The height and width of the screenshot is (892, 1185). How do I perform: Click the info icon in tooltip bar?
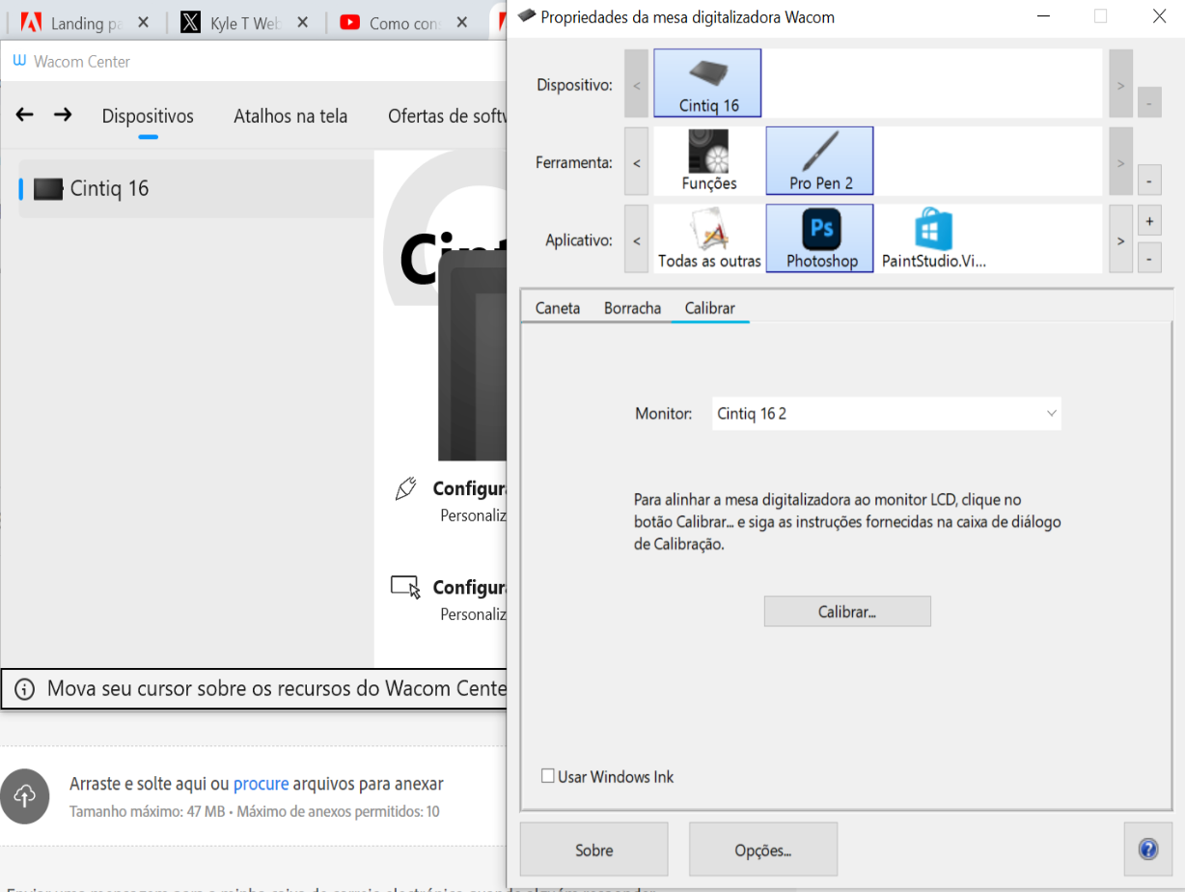[26, 689]
